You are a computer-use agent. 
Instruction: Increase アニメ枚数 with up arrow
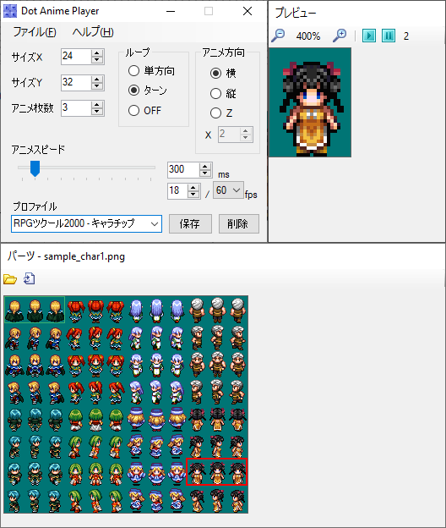pos(97,105)
